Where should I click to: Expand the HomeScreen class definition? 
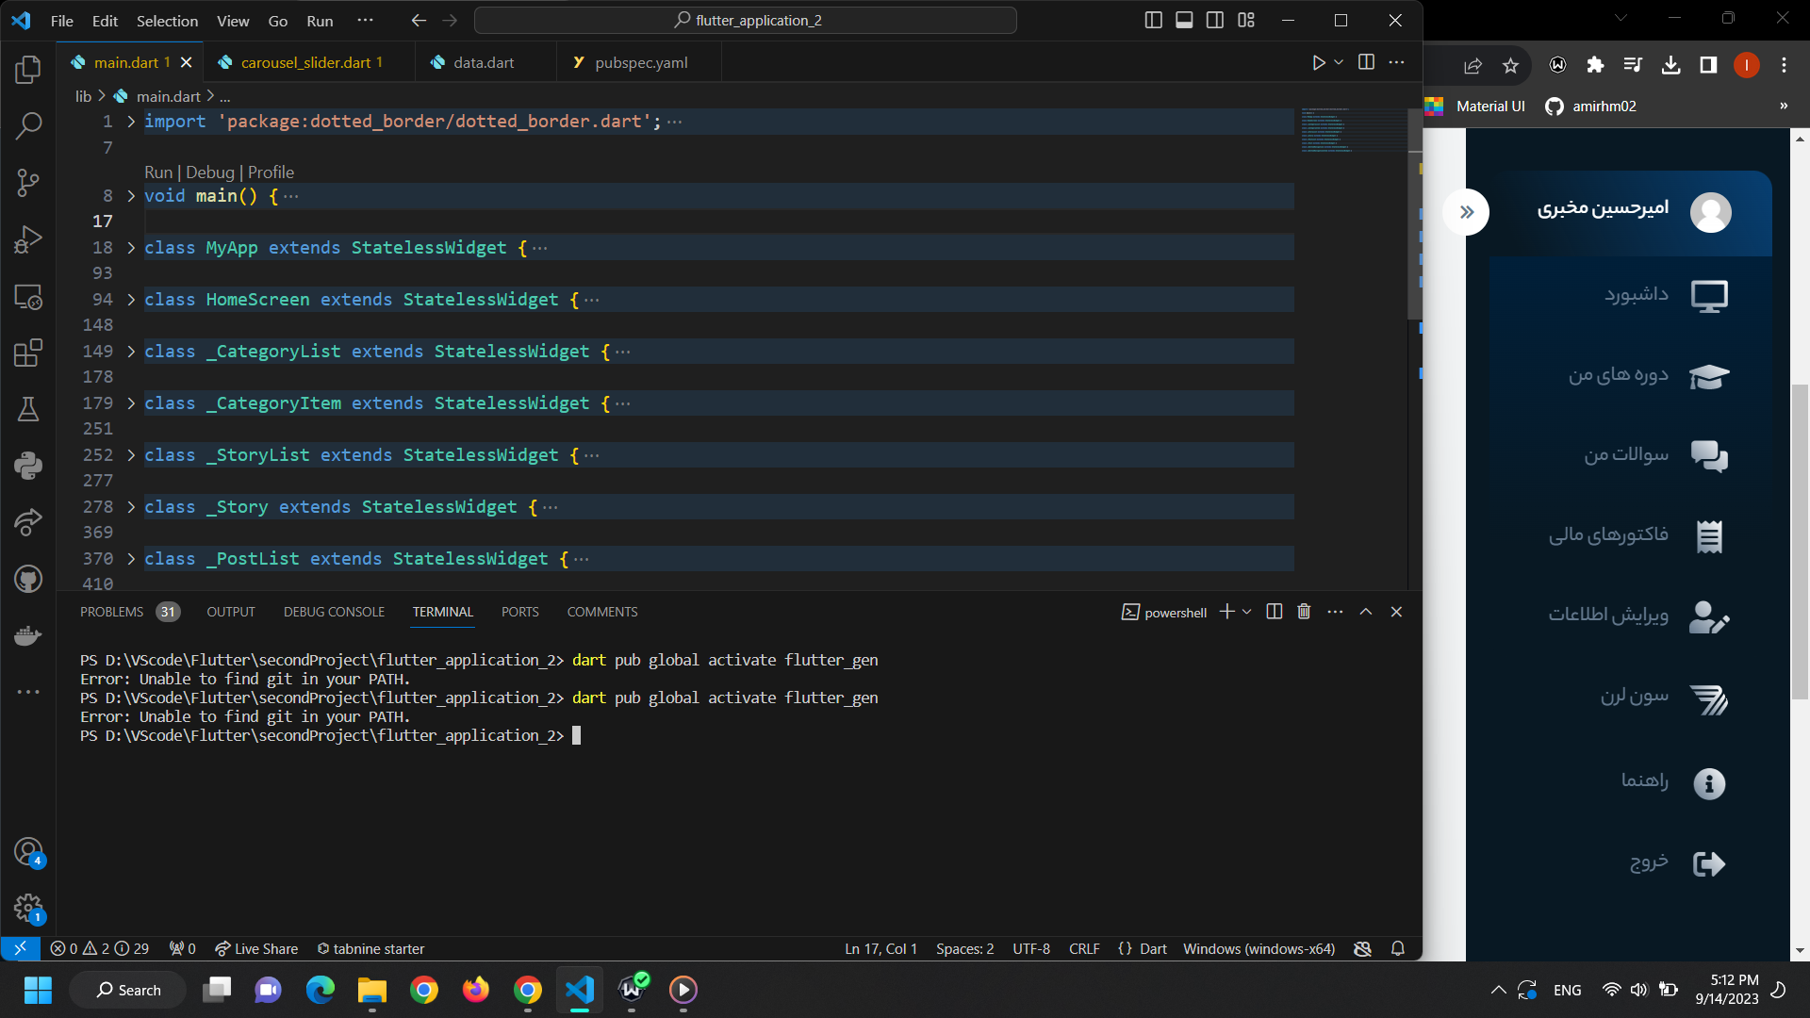(132, 300)
